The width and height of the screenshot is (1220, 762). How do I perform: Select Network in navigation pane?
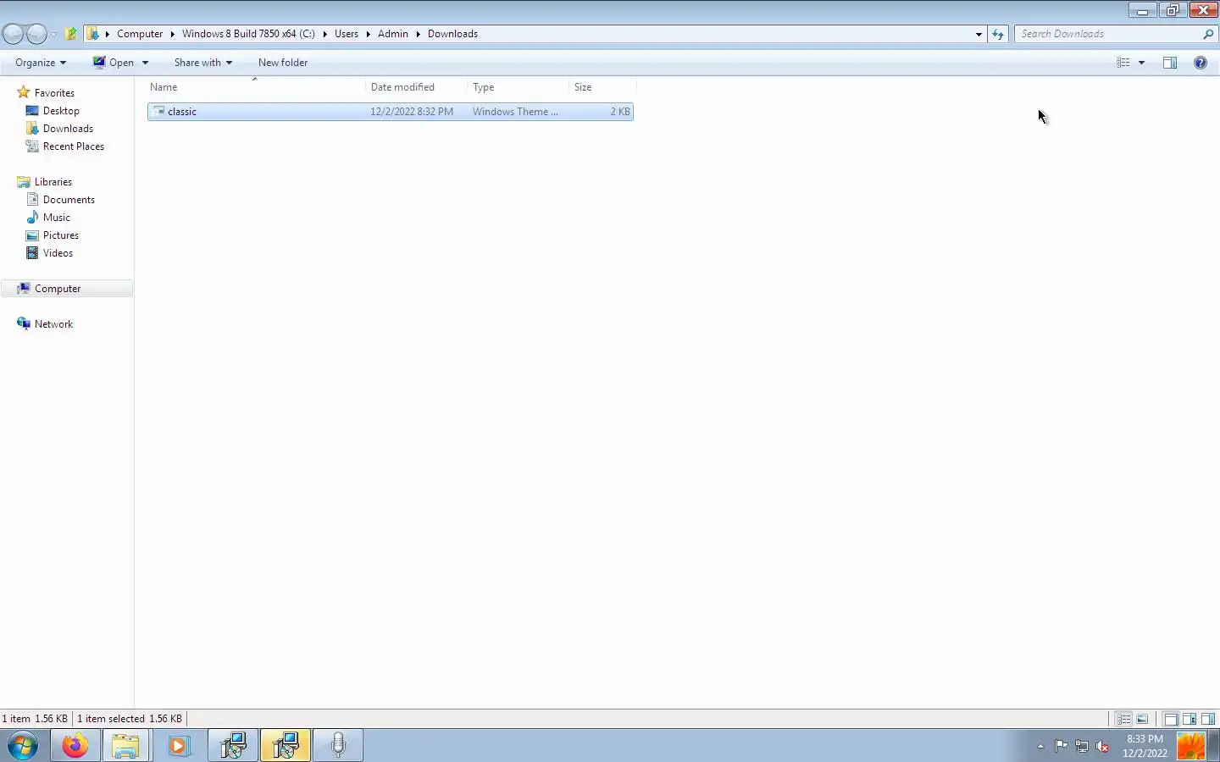(53, 324)
